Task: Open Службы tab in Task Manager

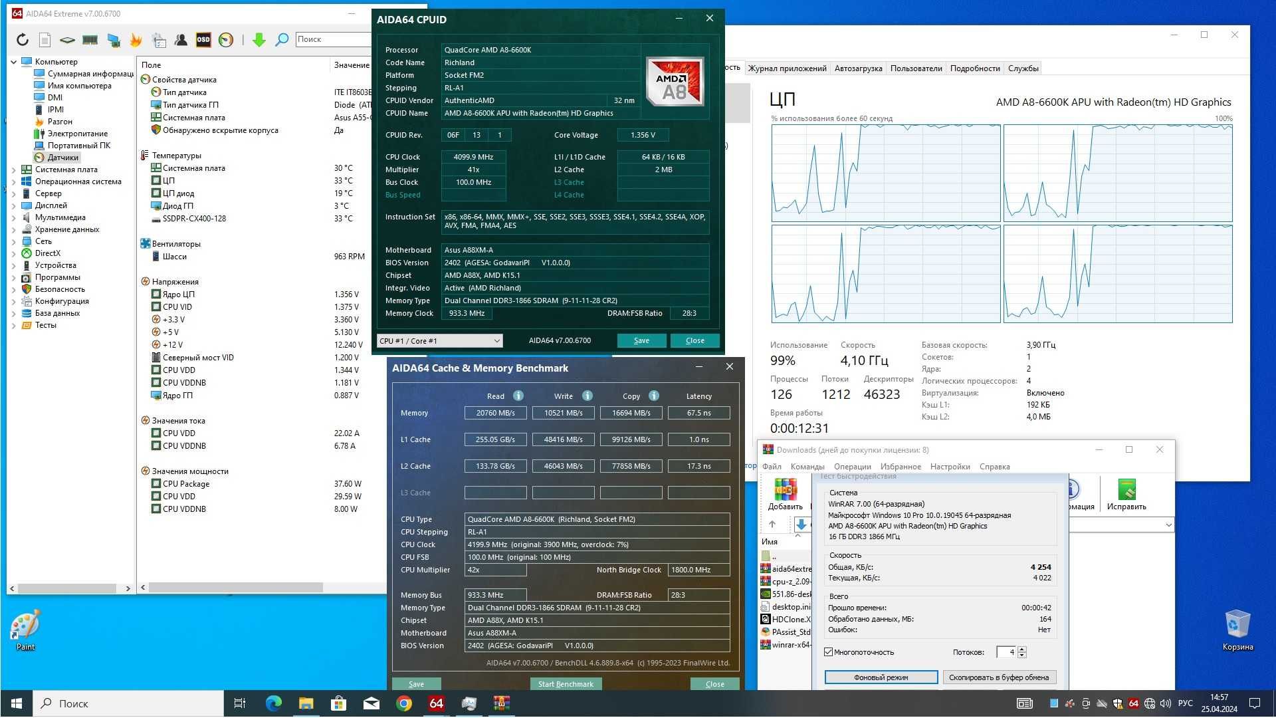Action: point(1023,68)
